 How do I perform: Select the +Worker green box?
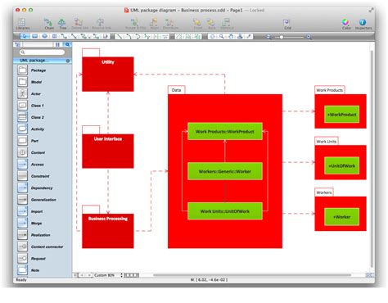tap(341, 217)
